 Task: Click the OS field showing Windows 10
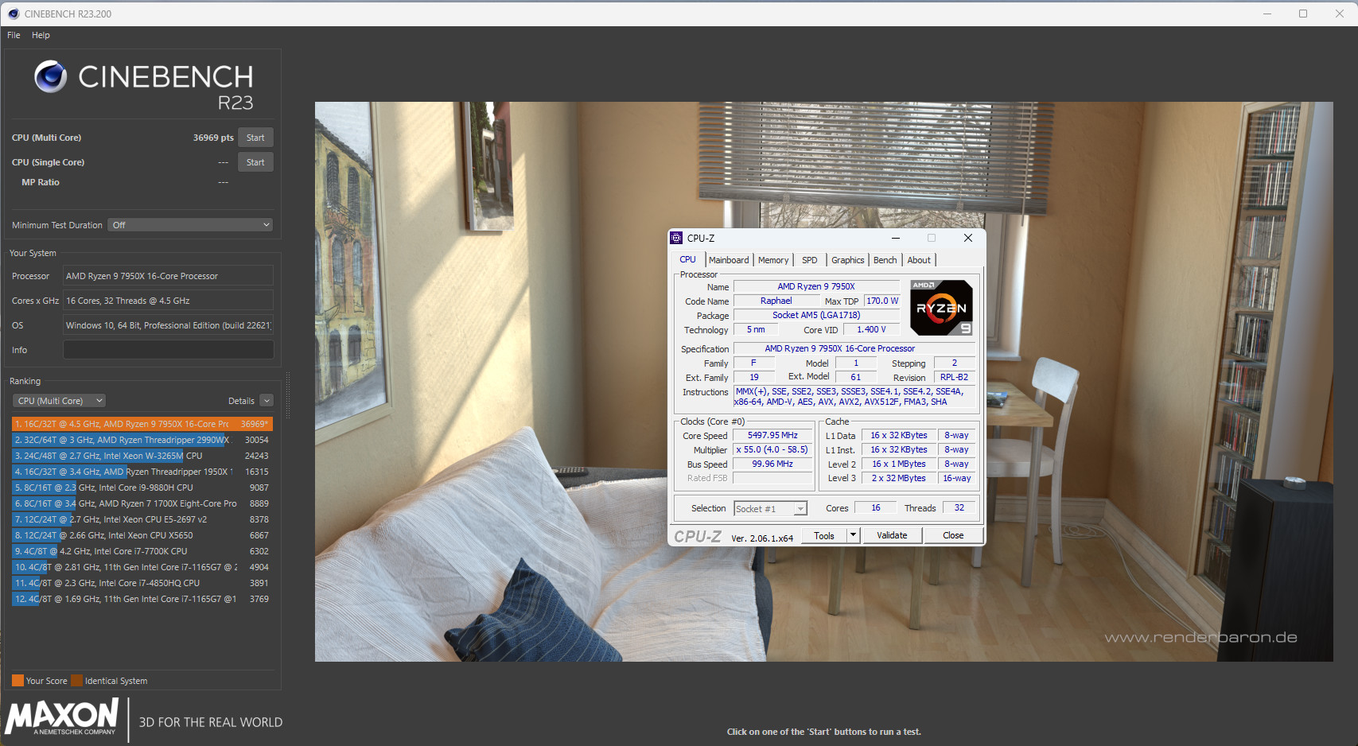coord(168,325)
